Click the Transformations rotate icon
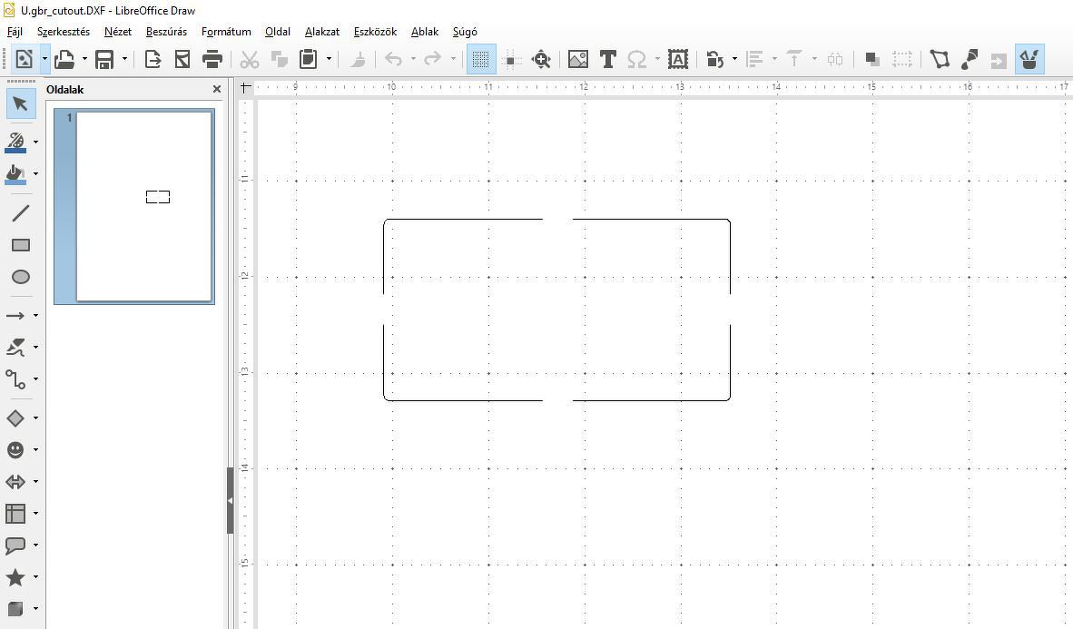The width and height of the screenshot is (1073, 629). click(715, 60)
